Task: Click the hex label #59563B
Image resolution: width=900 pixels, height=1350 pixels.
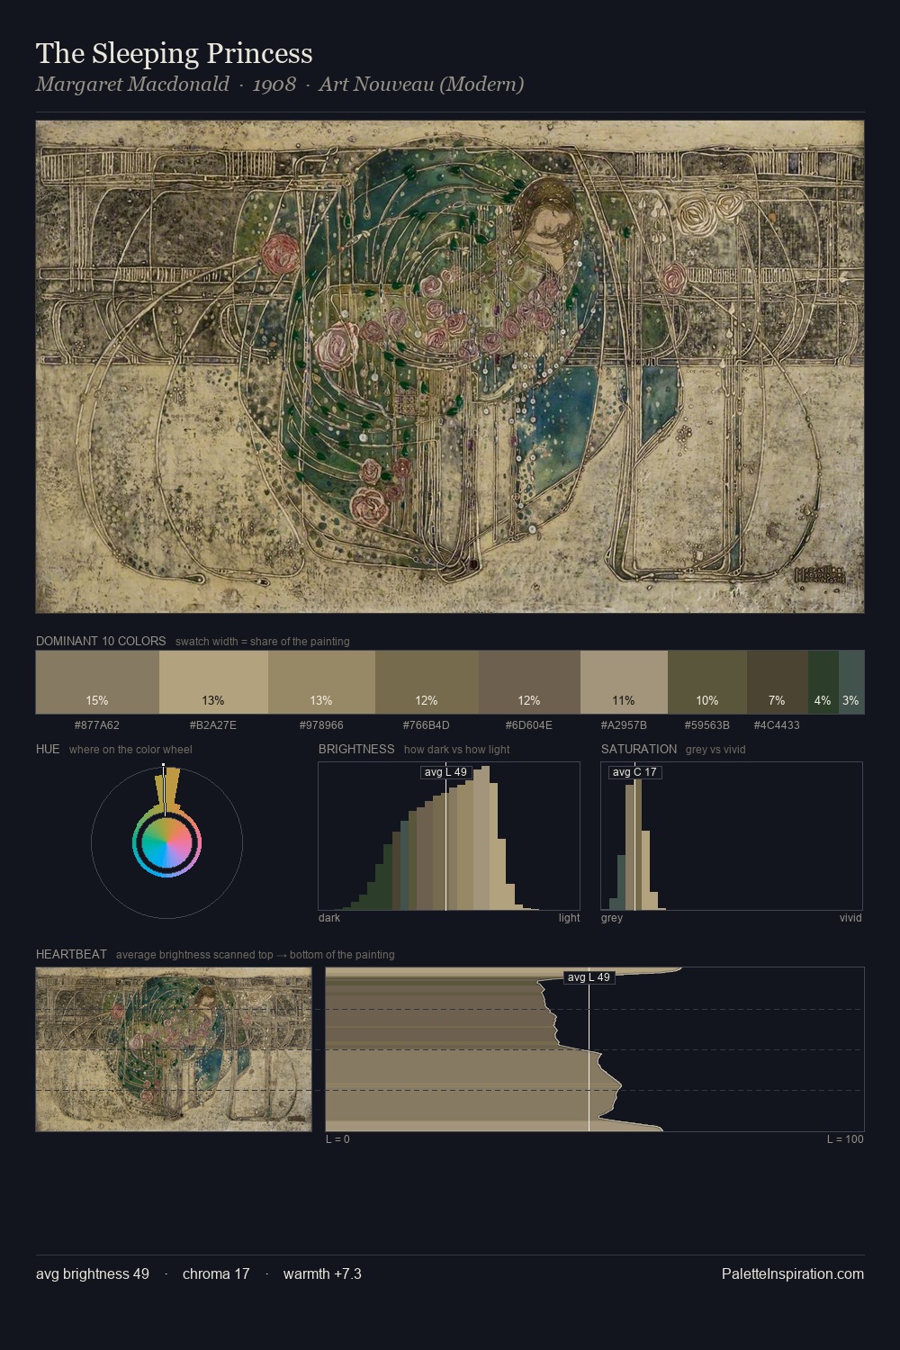Action: [x=707, y=725]
